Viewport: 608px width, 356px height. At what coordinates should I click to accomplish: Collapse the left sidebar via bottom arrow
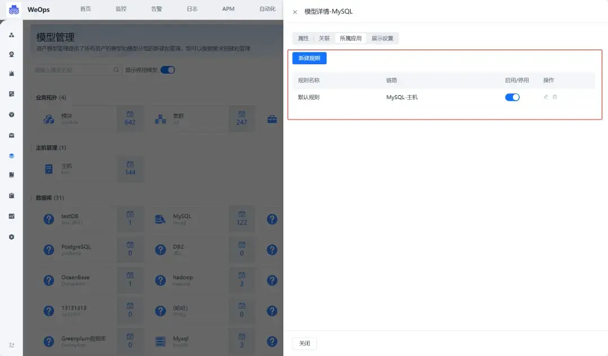11,346
